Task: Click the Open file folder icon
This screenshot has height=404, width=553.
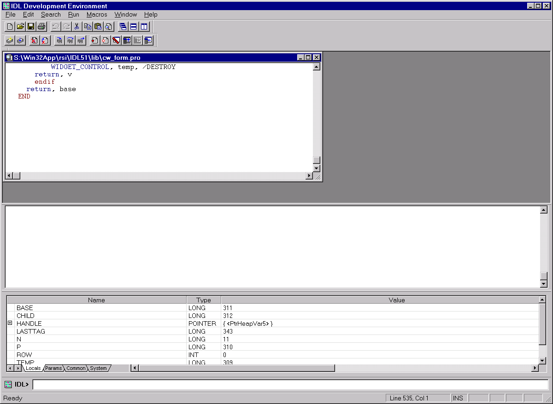Action: click(x=21, y=26)
